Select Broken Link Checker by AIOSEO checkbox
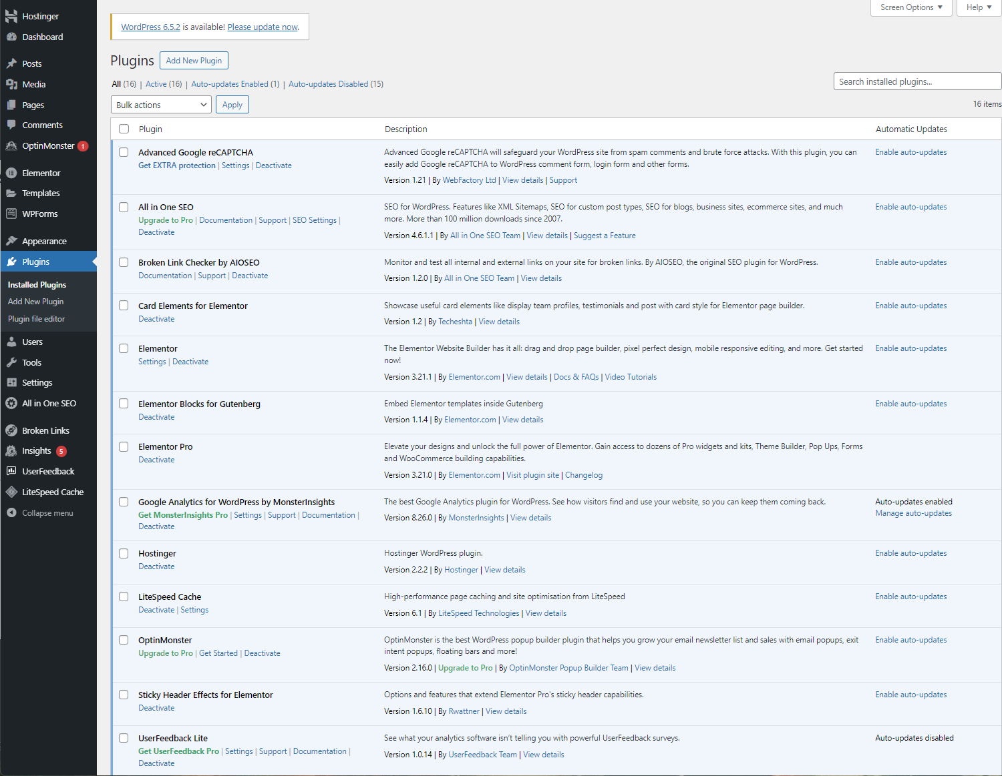1002x776 pixels. [x=124, y=262]
